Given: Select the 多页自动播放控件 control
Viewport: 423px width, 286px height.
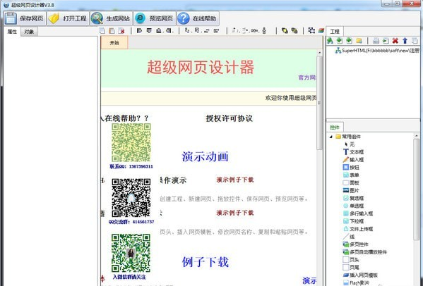Looking at the screenshot, I should click(364, 252).
